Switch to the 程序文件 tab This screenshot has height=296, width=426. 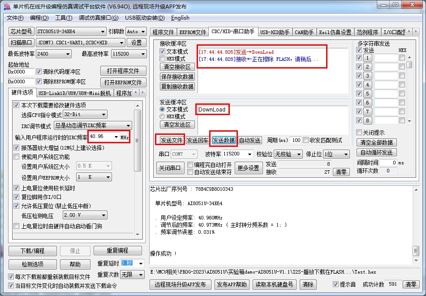tap(164, 32)
